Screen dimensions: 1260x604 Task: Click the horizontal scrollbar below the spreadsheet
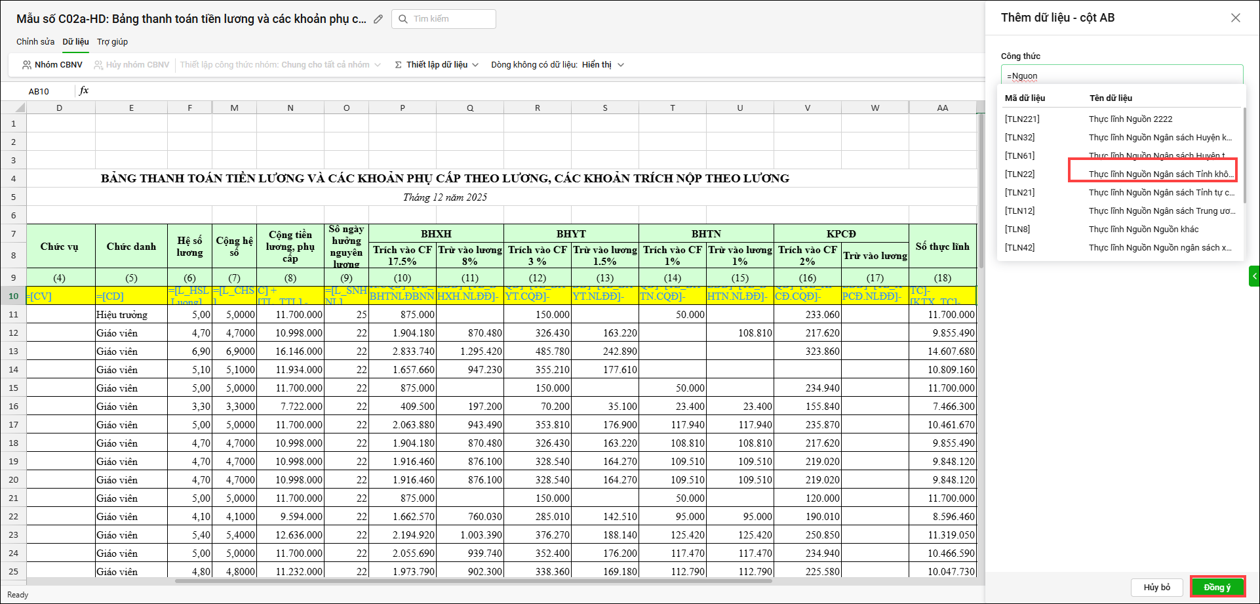click(x=472, y=580)
